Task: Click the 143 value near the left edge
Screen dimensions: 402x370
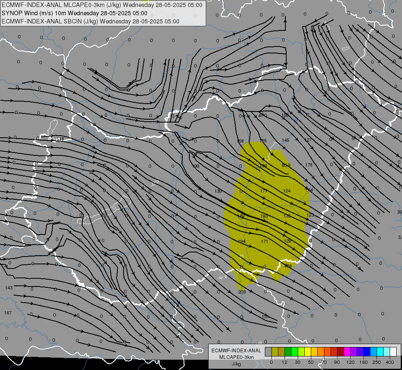Action: [9, 288]
